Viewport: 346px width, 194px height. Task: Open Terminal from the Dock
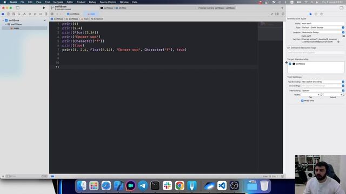coord(155,185)
